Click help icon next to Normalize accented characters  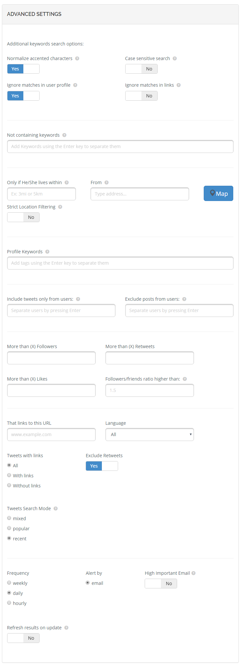[77, 58]
